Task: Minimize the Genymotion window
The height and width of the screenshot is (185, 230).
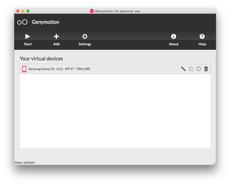Action: (23, 11)
